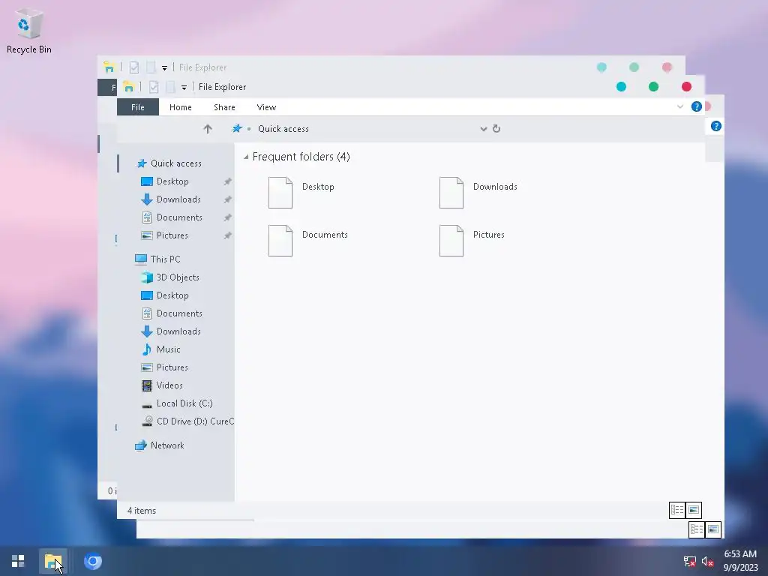This screenshot has height=576, width=768.
Task: Switch the front window to Large icons view from the status bar
Action: pos(694,510)
